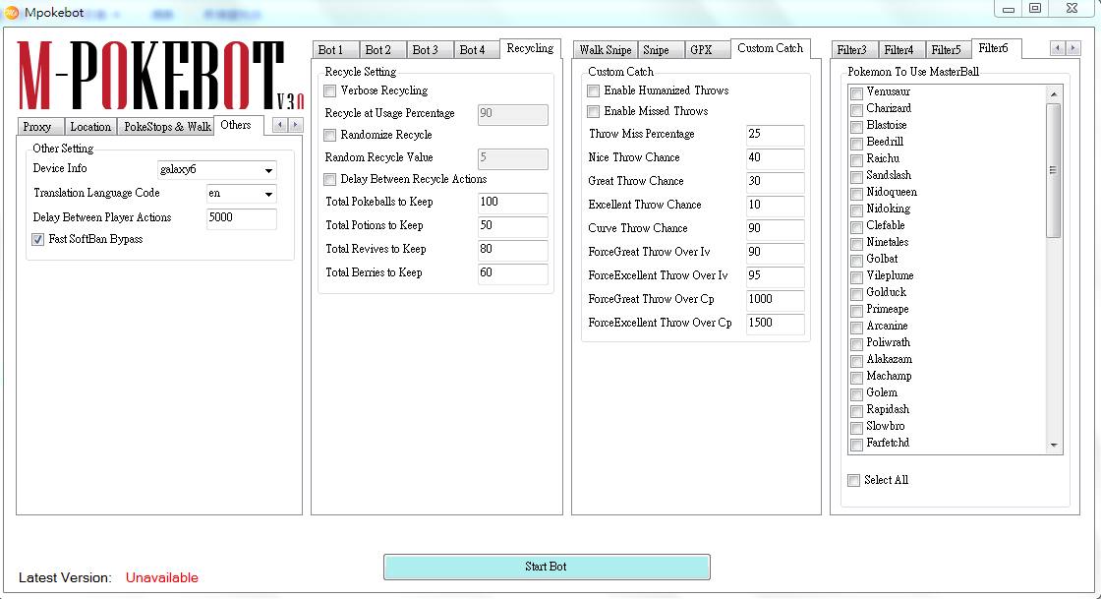The width and height of the screenshot is (1101, 599).
Task: Check Farfetchd in MasterBall list
Action: (856, 445)
